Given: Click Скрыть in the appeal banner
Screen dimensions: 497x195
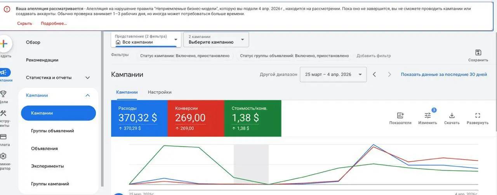Looking at the screenshot, I should click(x=24, y=23).
